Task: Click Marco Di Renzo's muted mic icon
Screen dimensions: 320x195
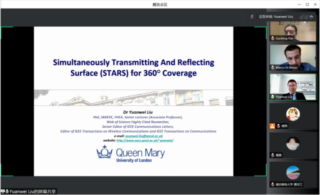Action: pyautogui.click(x=272, y=68)
